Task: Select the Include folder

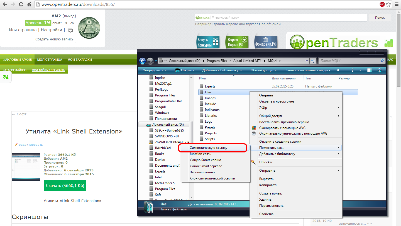Action: (x=210, y=104)
